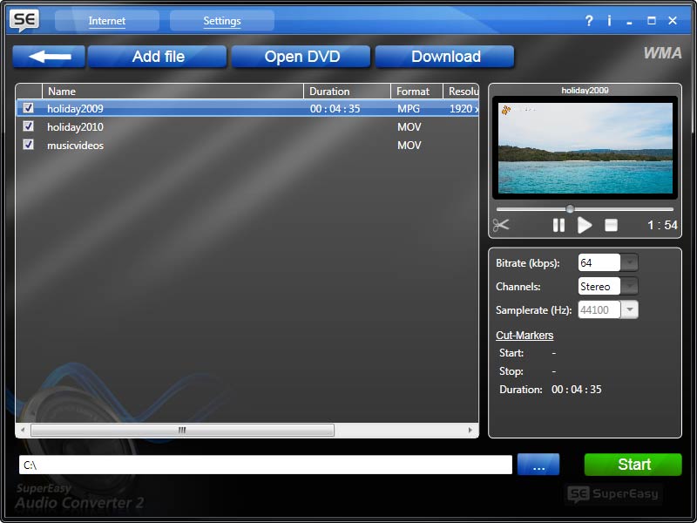Click the SE speech-bubble logo icon
The height and width of the screenshot is (523, 697).
(24, 20)
